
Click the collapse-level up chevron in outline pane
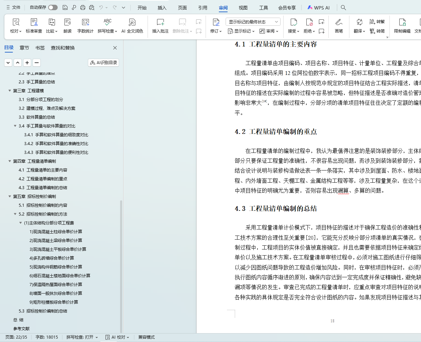point(18,63)
